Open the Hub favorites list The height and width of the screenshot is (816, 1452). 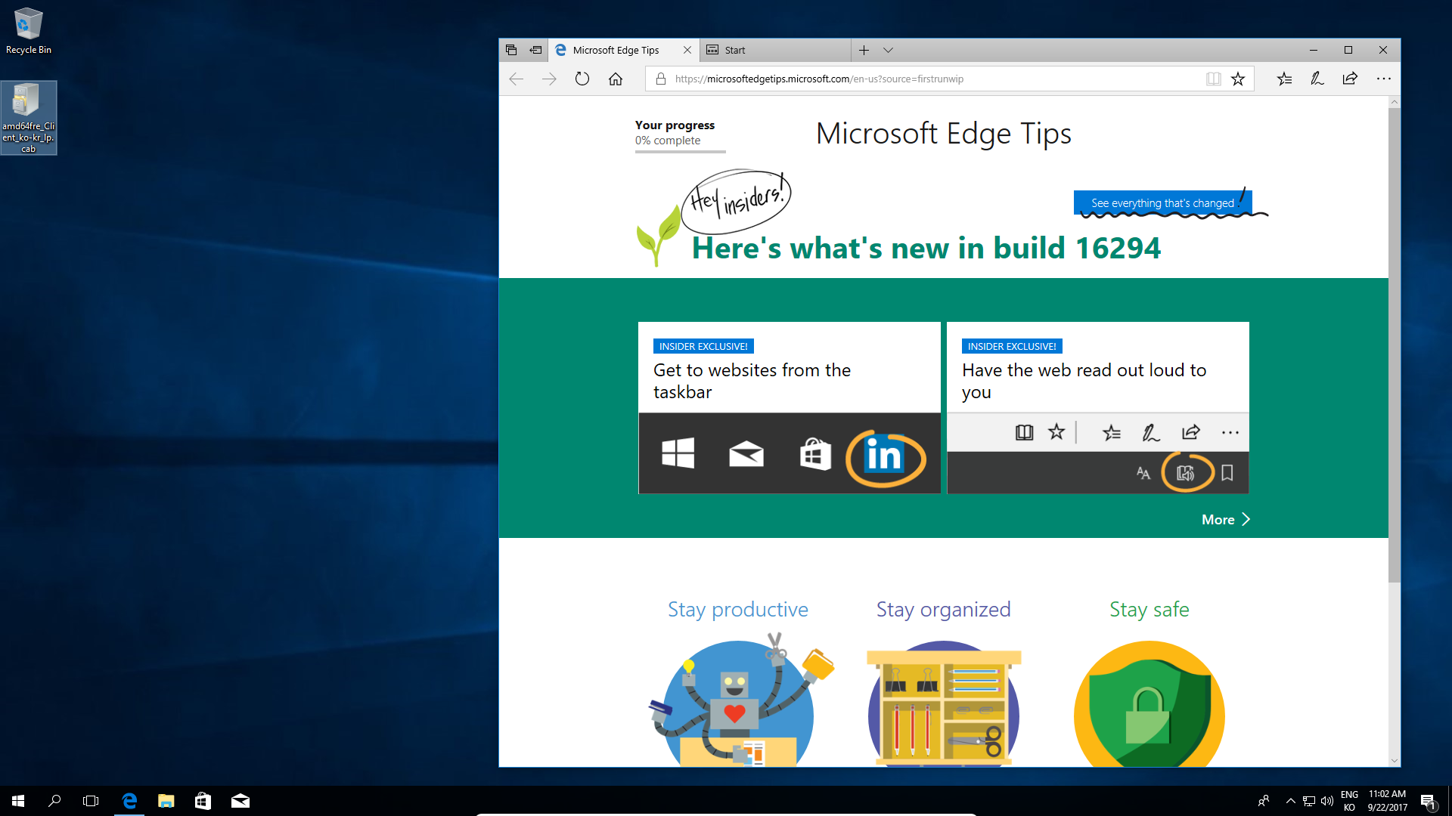tap(1284, 79)
